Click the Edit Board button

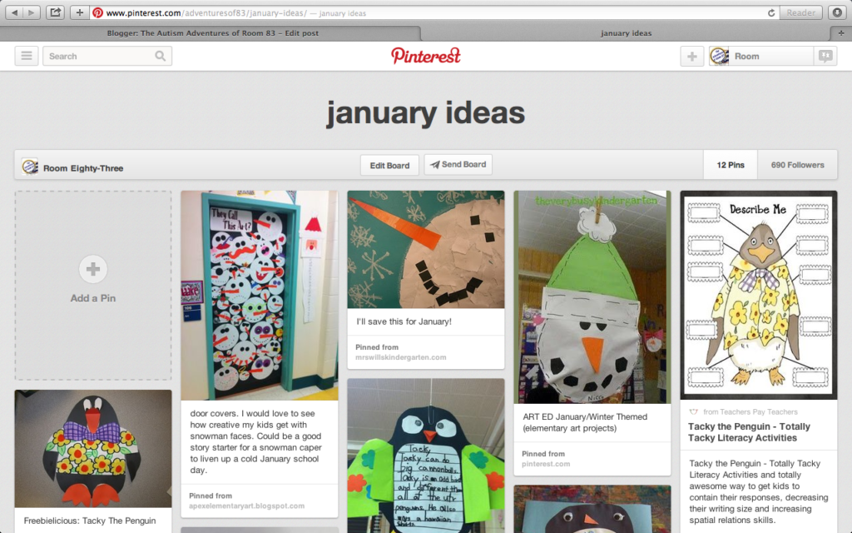389,166
